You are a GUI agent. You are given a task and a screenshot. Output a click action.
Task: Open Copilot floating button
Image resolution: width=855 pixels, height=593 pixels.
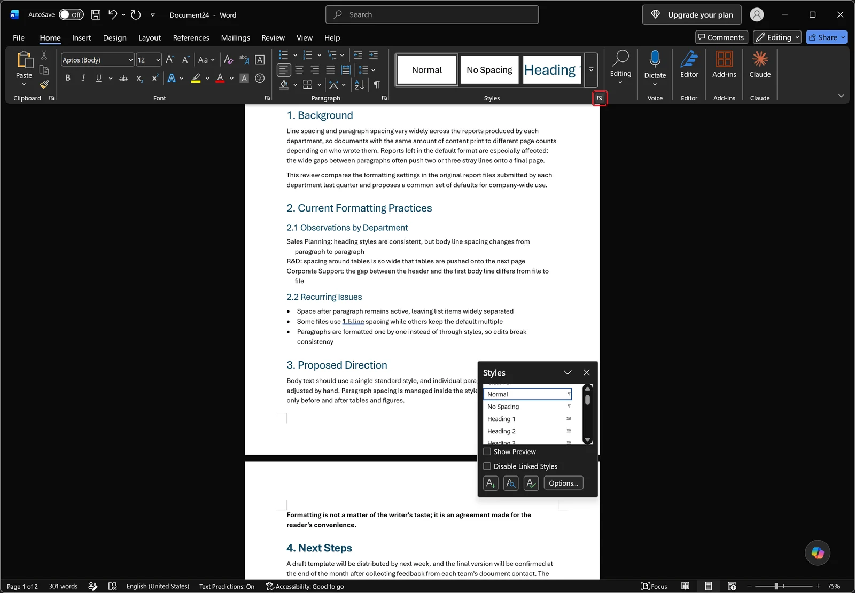pos(818,552)
